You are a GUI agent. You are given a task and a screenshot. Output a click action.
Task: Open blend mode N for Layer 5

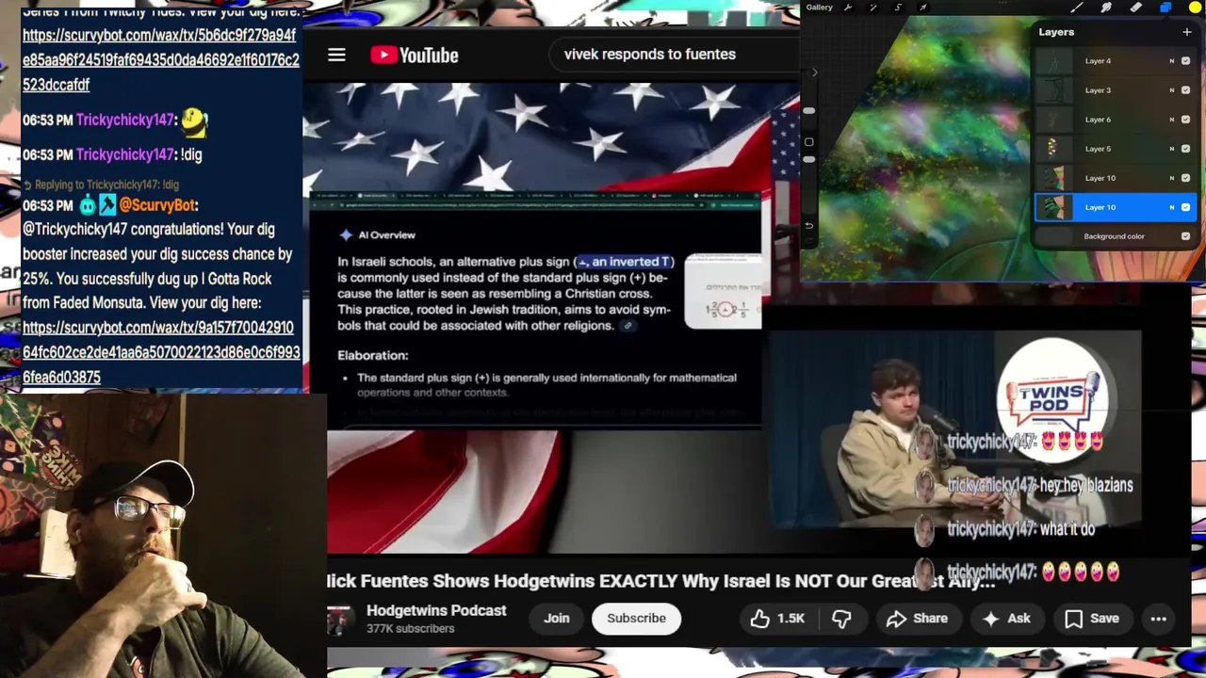pyautogui.click(x=1172, y=149)
